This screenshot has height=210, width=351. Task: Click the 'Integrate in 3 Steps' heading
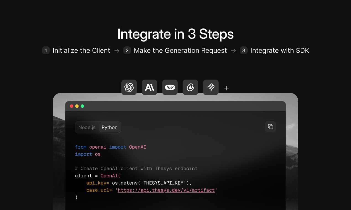coord(175,34)
